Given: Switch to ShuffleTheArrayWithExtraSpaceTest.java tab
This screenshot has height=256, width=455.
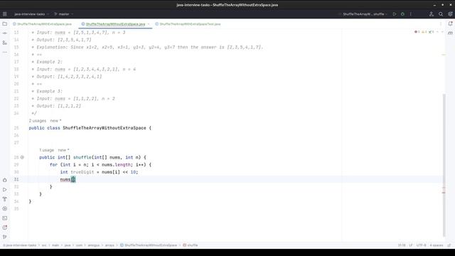Looking at the screenshot, I should tap(188, 24).
